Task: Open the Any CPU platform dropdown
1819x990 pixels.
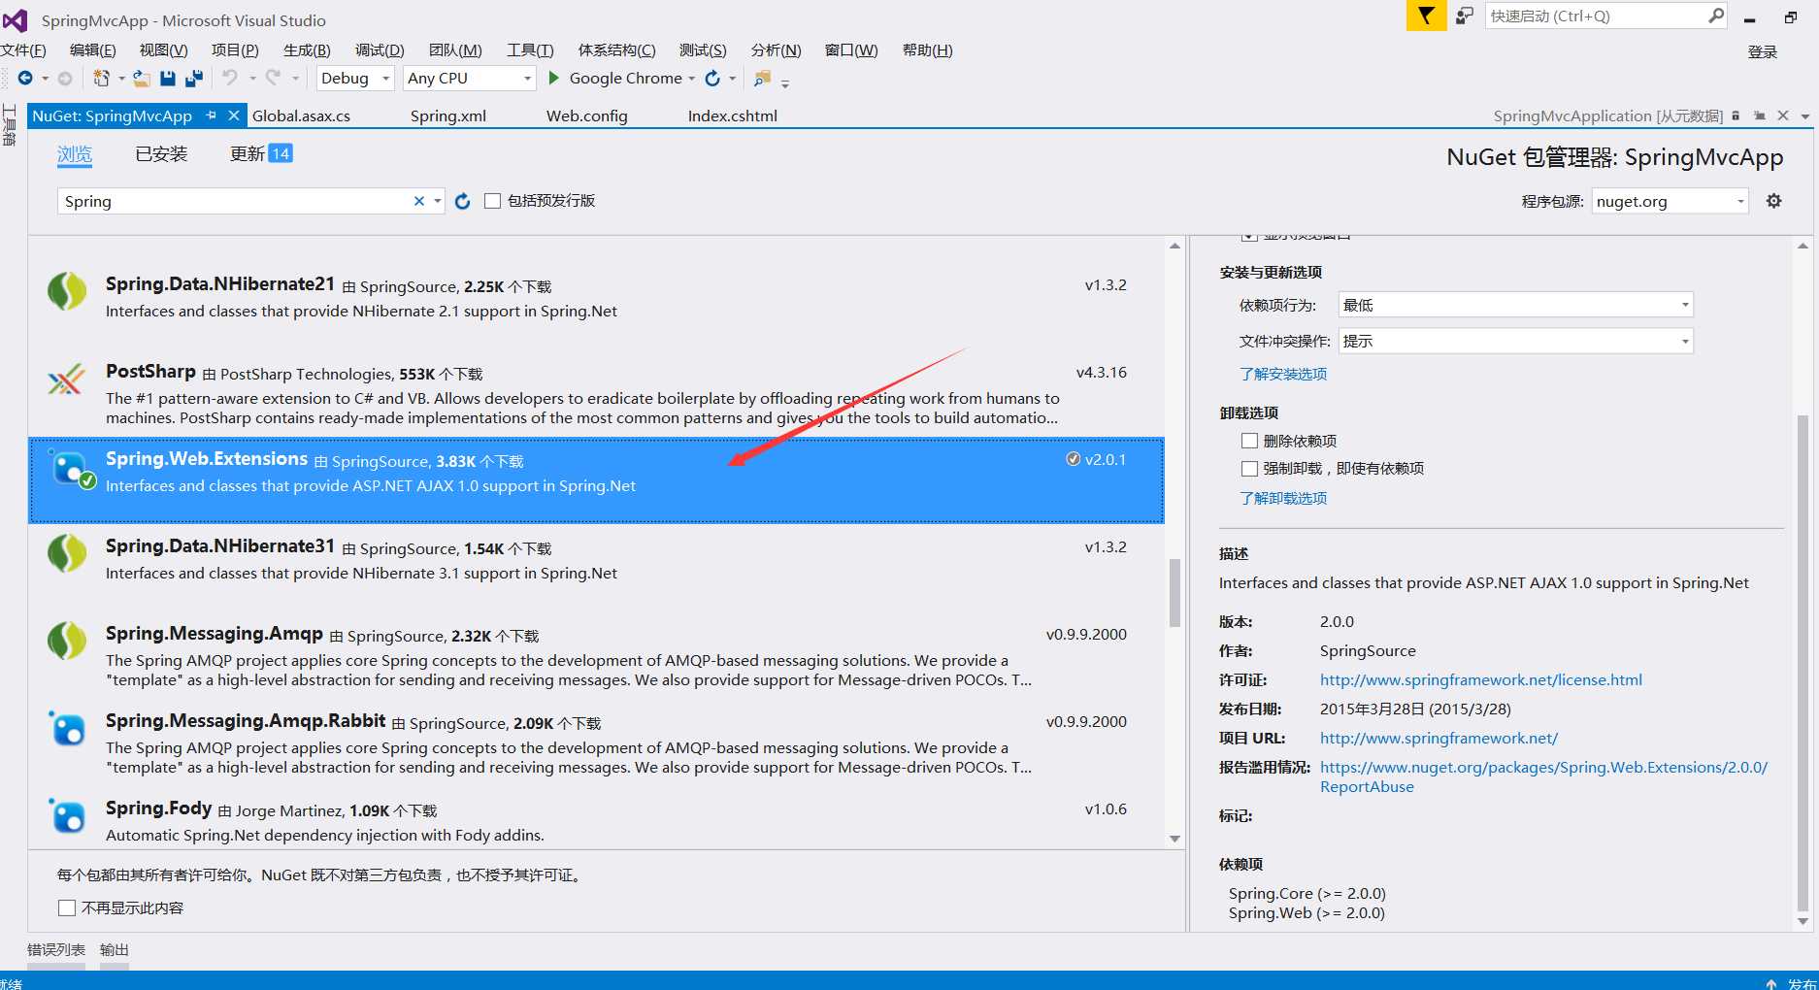Action: 469,78
